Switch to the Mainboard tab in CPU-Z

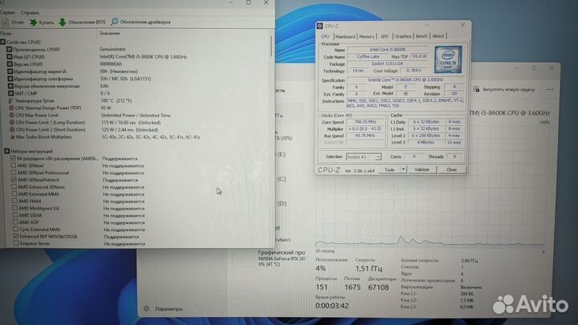(x=345, y=36)
